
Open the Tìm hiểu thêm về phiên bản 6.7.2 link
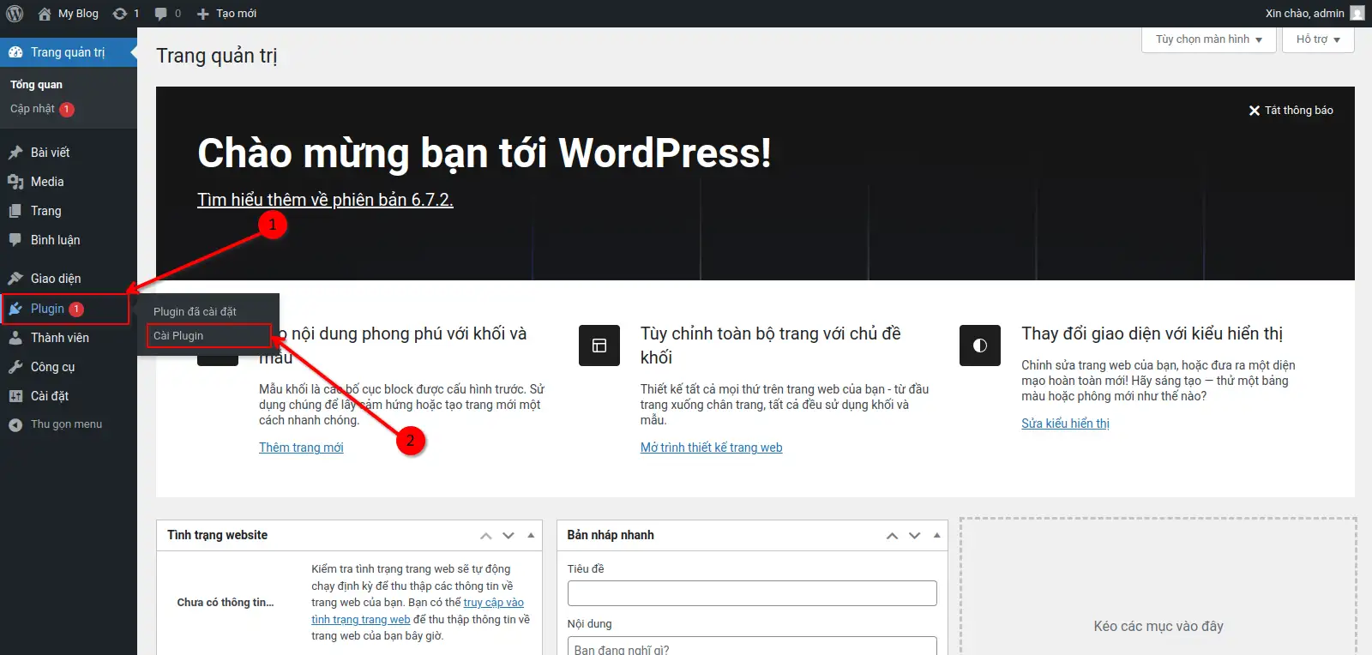[325, 200]
